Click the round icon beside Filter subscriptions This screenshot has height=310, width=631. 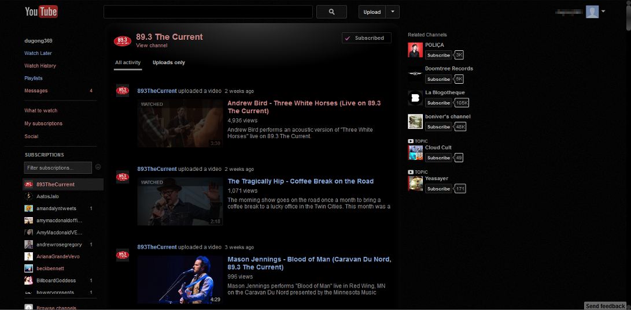pyautogui.click(x=98, y=167)
